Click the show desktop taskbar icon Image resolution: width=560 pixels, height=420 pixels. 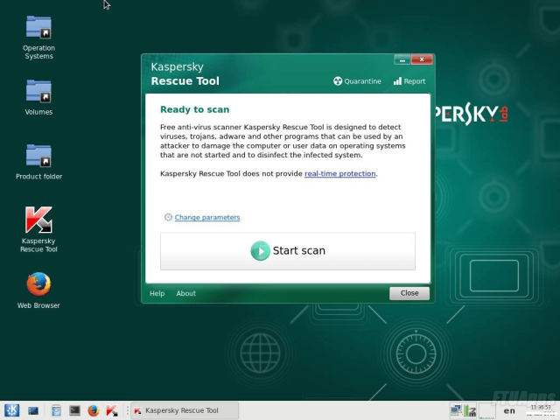point(33,410)
